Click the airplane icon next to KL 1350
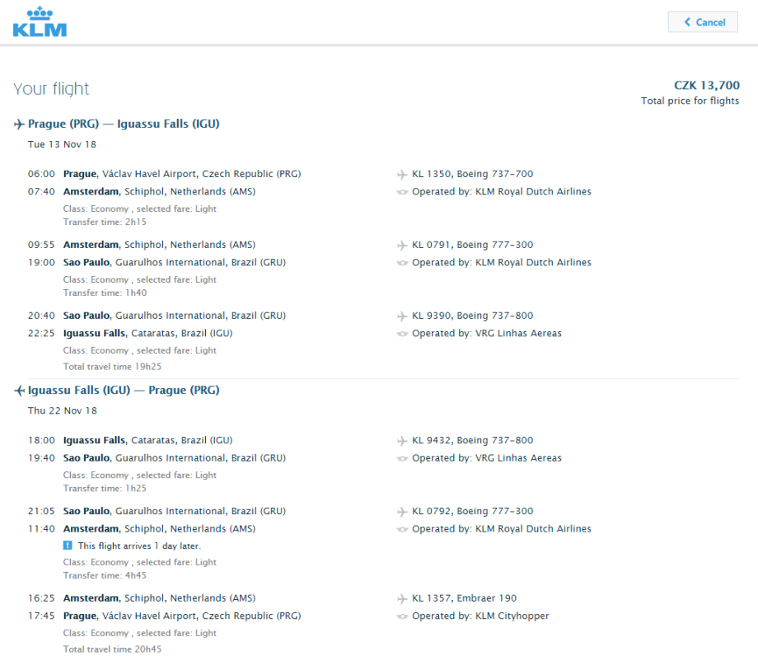 tap(402, 175)
